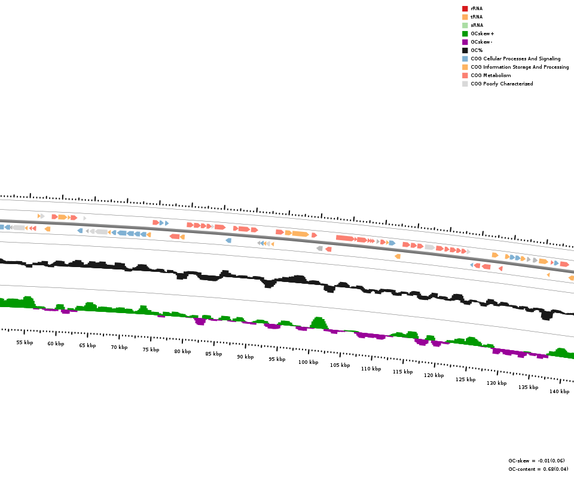574x478 pixels.
Task: Click the red rRNA legend swatch
Action: pyautogui.click(x=465, y=8)
